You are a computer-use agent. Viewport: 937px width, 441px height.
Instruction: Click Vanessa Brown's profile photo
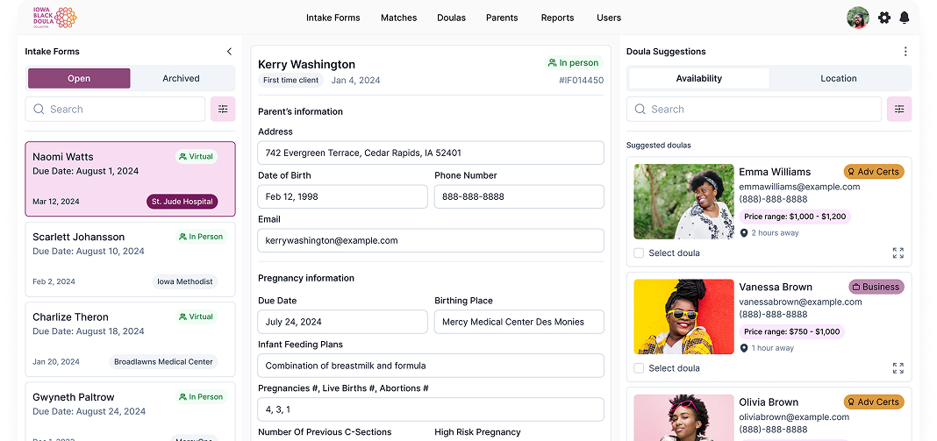pyautogui.click(x=683, y=317)
